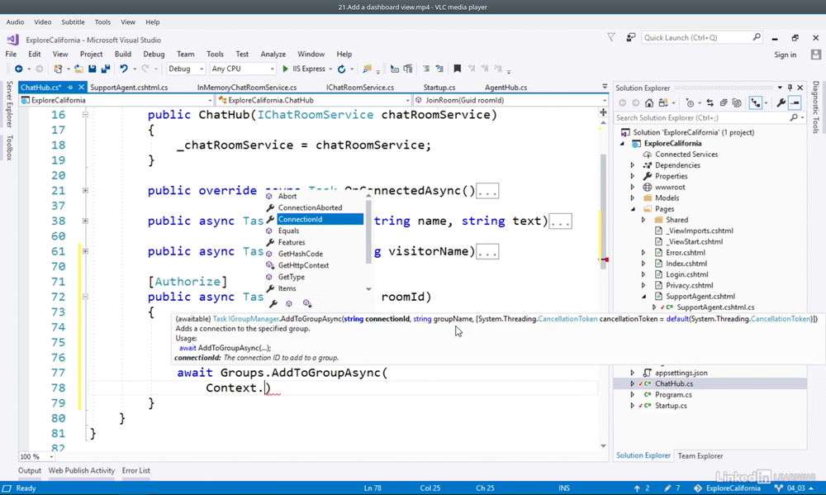
Task: Open the Visual Studio Build menu
Action: pyautogui.click(x=123, y=55)
